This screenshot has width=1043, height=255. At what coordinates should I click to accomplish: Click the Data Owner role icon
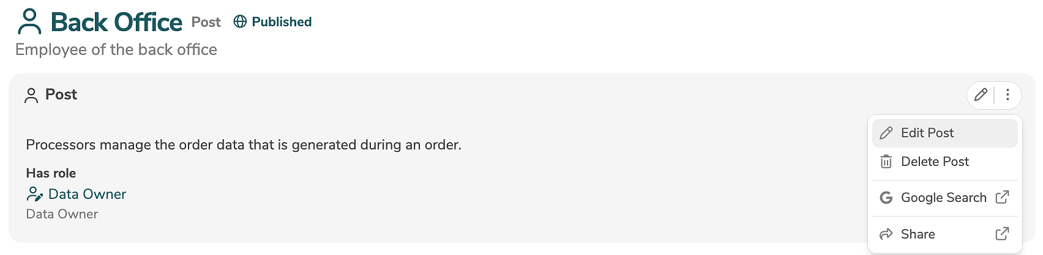(x=34, y=194)
